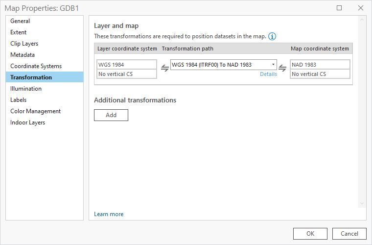This screenshot has width=372, height=245.
Task: Open the Coordinate Systems page
Action: point(36,66)
